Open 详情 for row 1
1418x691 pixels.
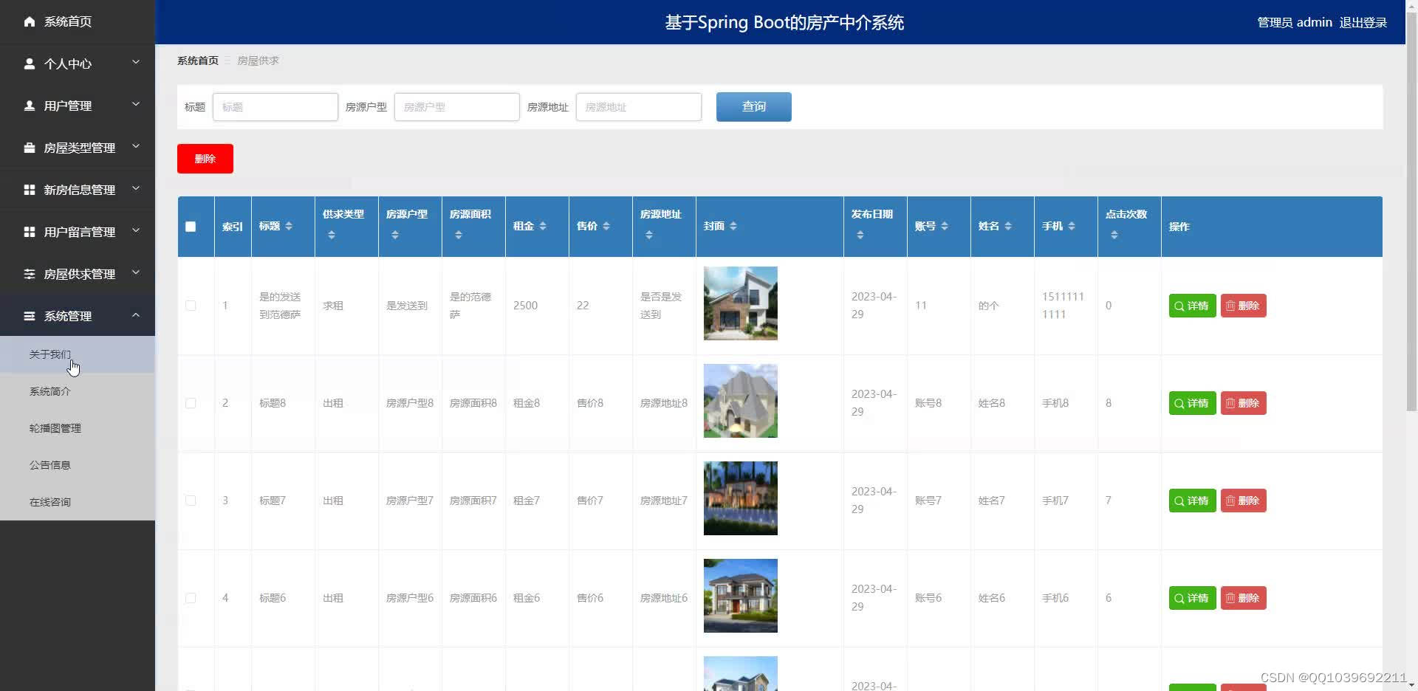point(1192,306)
